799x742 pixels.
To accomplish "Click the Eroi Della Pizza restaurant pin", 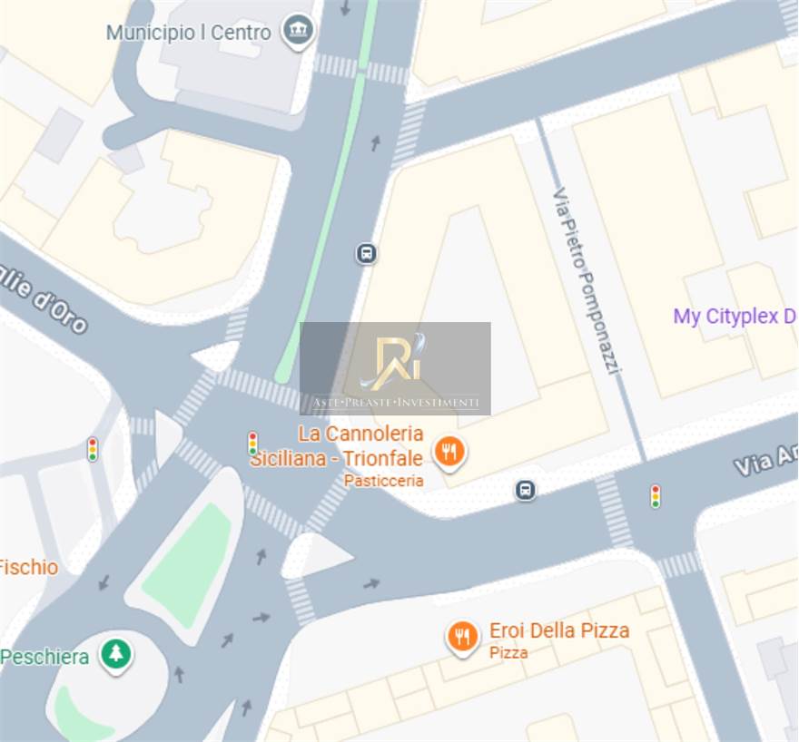I will coord(463,639).
